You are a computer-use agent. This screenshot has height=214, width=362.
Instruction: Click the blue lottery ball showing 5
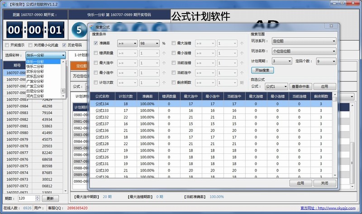pos(79,31)
